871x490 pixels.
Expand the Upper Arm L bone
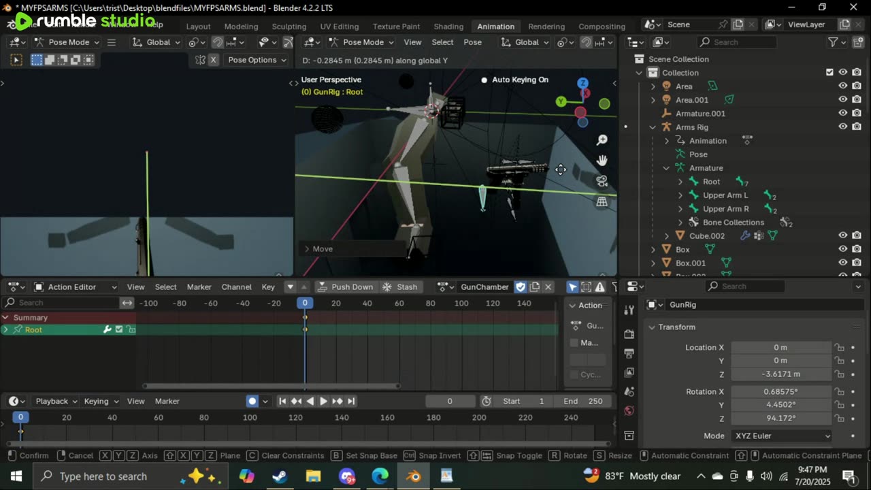click(680, 195)
